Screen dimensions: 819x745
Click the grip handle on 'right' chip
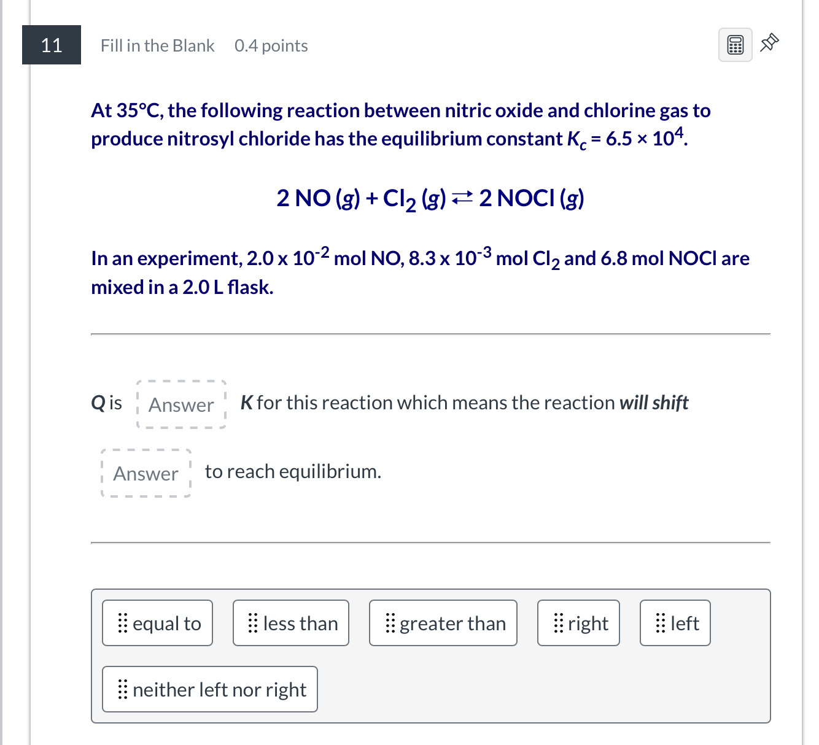[557, 623]
